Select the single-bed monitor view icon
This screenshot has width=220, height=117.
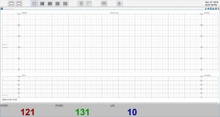click(x=34, y=4)
